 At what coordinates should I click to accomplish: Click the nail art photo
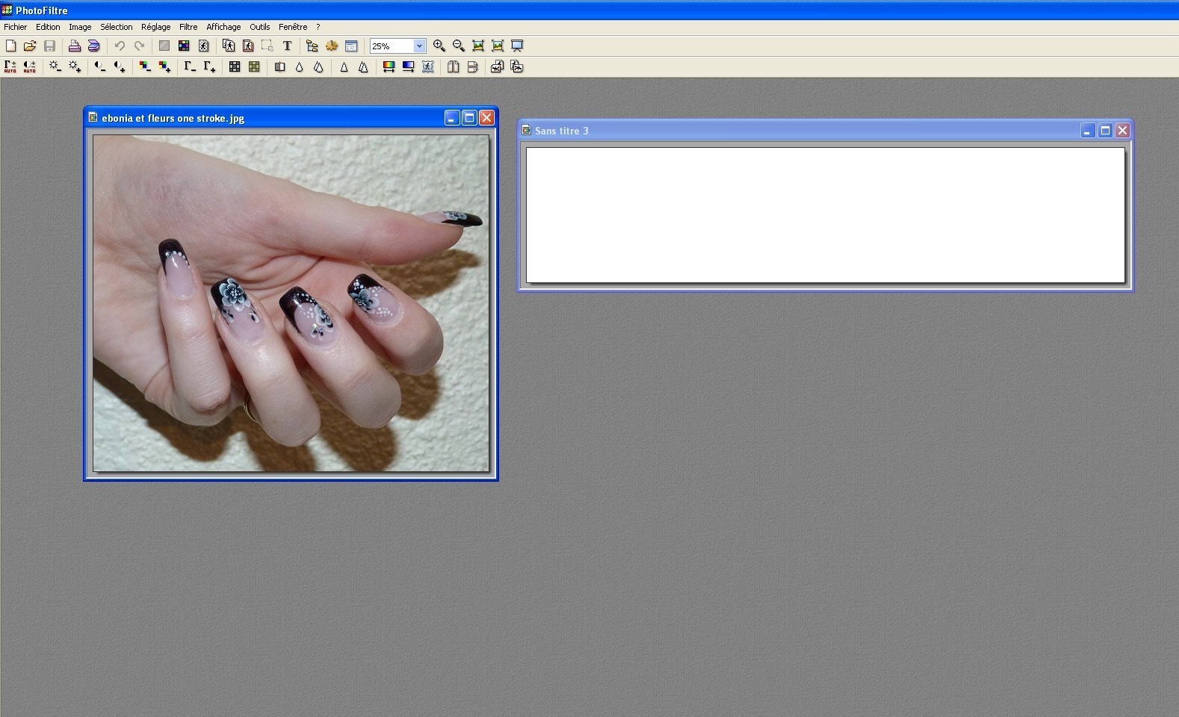tap(291, 302)
